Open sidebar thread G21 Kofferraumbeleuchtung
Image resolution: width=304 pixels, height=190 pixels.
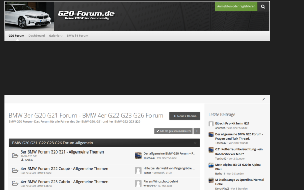click(239, 151)
